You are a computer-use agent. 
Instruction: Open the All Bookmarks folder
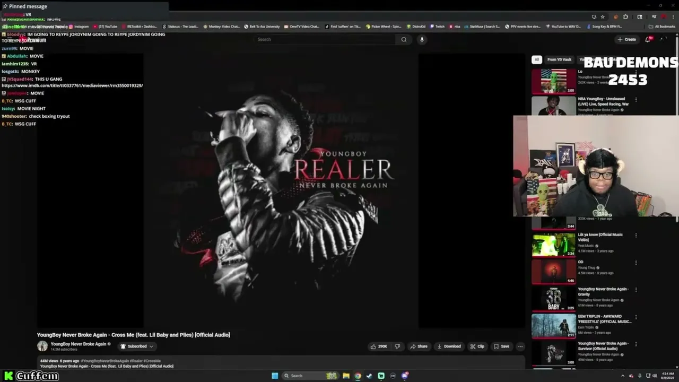tap(662, 27)
